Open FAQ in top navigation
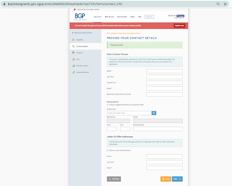 point(140,17)
